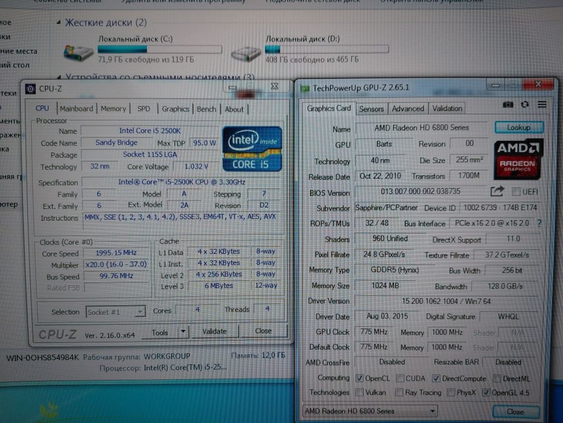Click the CPU Specification field
This screenshot has width=563, height=423.
(x=182, y=182)
